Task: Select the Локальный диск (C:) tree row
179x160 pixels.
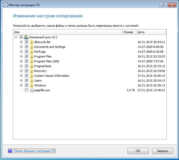Action: (x=43, y=37)
